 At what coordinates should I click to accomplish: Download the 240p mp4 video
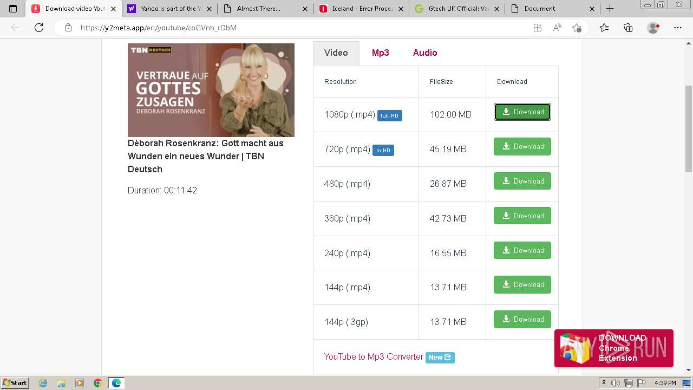(522, 250)
